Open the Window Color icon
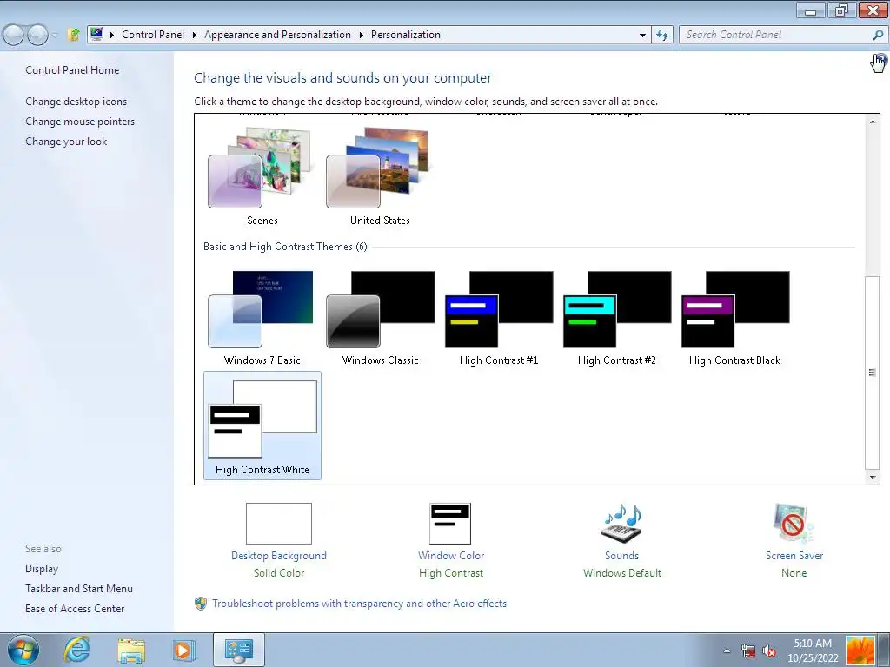This screenshot has width=890, height=667. click(x=451, y=524)
